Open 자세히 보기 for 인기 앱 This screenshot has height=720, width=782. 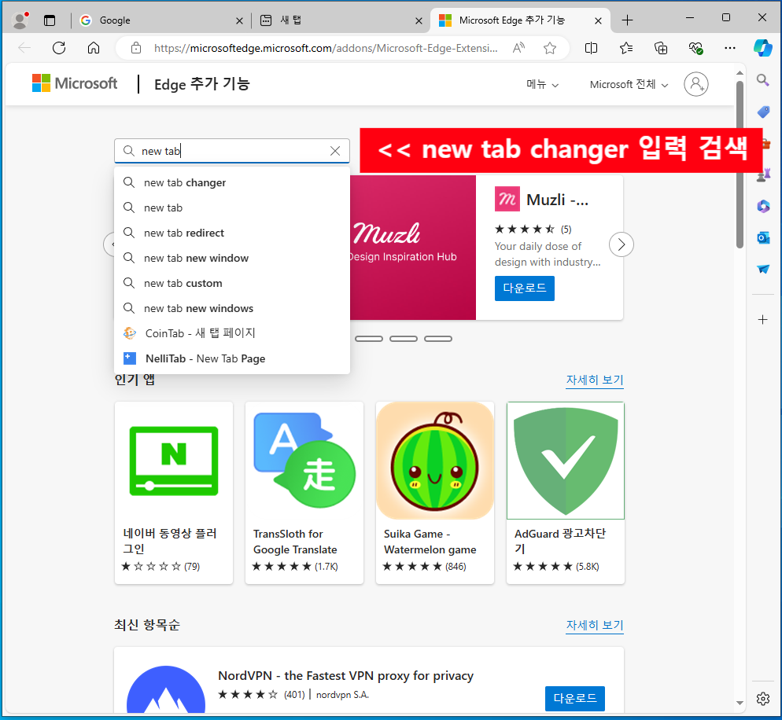(595, 380)
